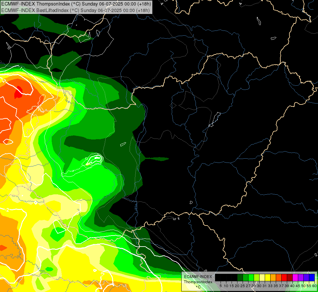The width and height of the screenshot is (318, 292).
Task: Click the ECMWF-INDEX label in the legend box
Action: pos(198,277)
